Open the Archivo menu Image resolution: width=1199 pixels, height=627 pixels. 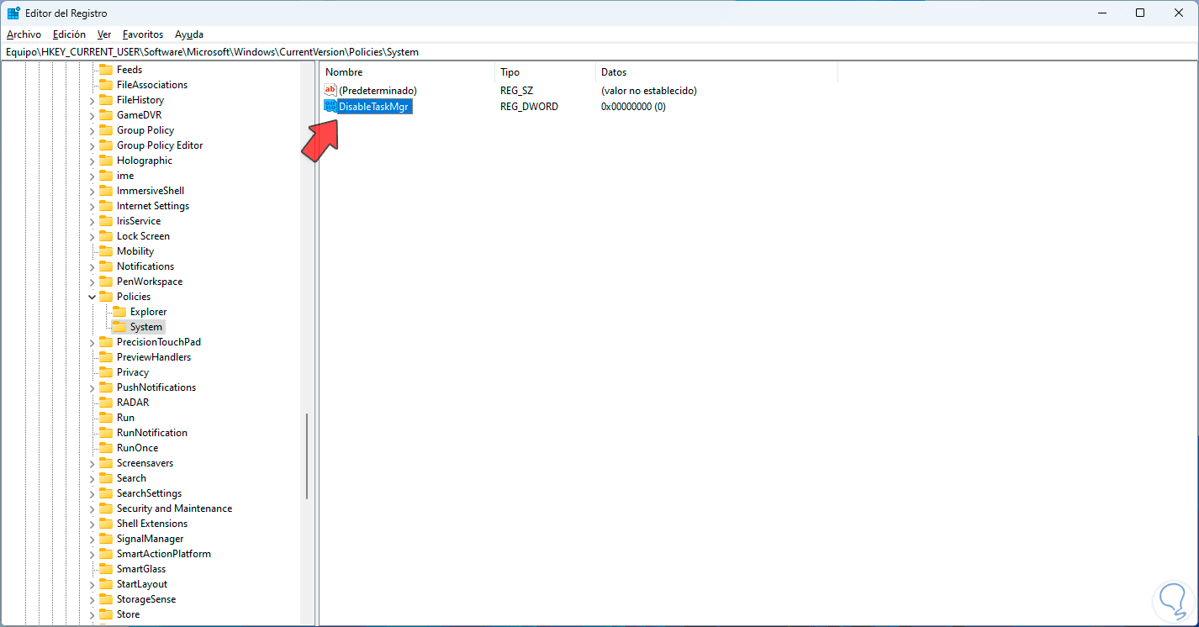click(24, 34)
